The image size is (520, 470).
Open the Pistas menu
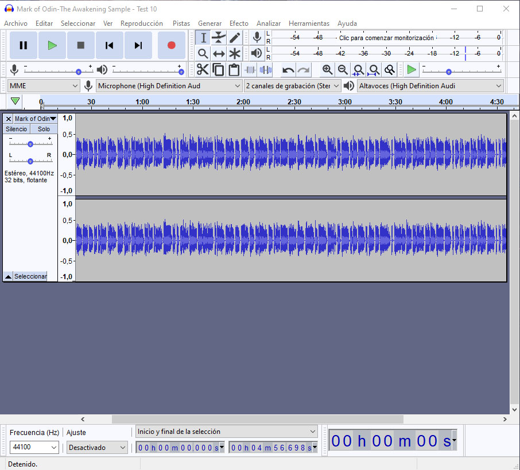click(181, 23)
